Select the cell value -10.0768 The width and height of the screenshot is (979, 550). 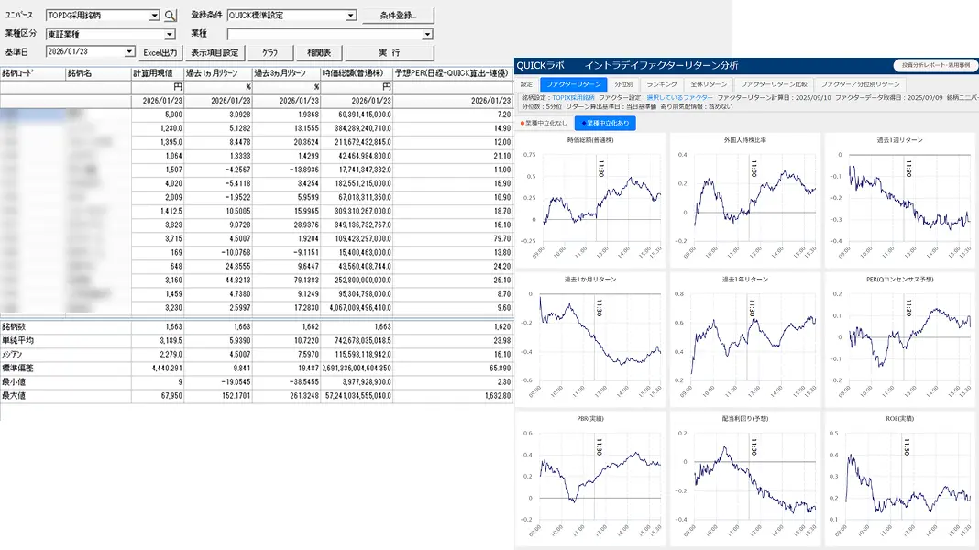point(236,253)
